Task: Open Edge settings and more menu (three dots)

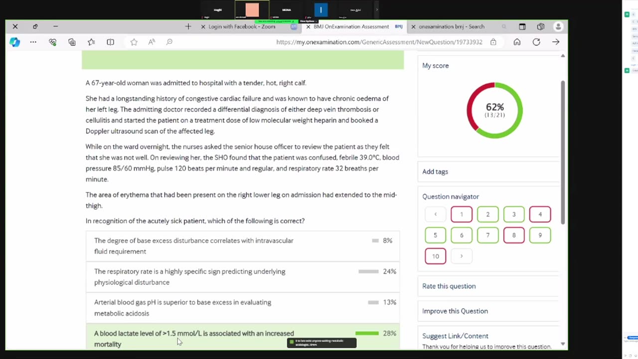Action: coord(33,42)
